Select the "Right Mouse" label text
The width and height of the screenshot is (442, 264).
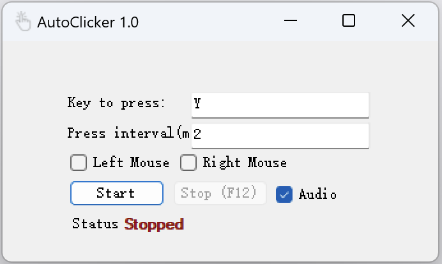245,163
